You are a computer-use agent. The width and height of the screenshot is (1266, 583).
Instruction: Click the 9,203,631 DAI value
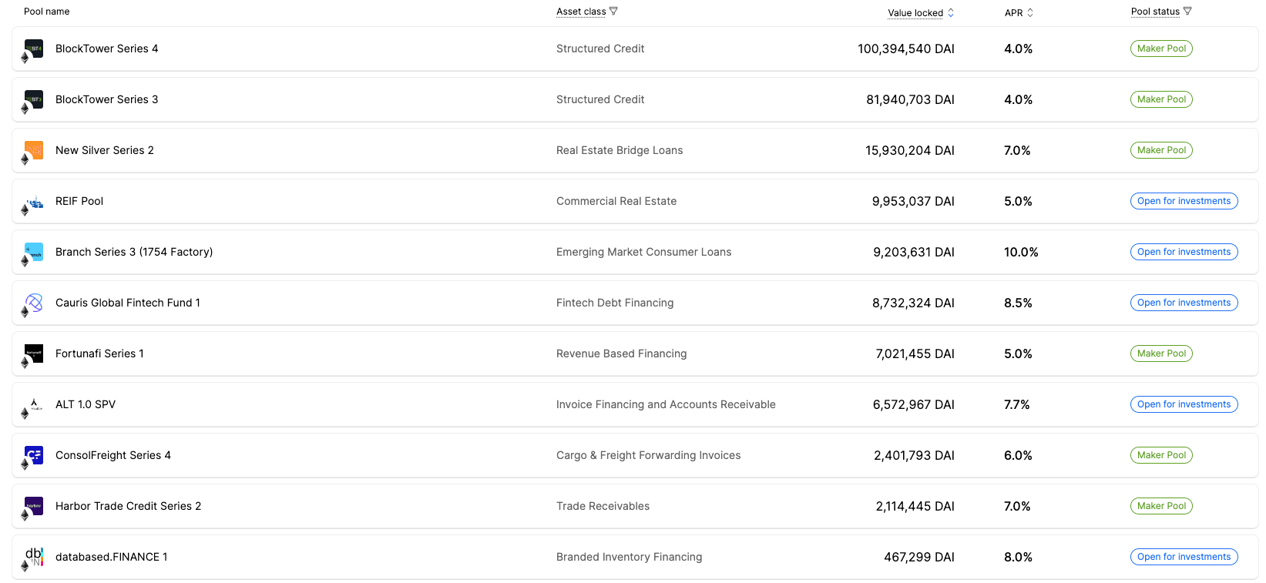pos(914,252)
